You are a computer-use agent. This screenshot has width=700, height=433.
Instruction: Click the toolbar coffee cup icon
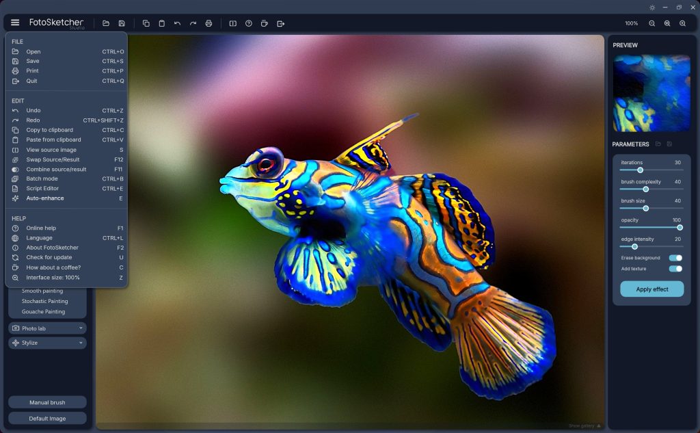pos(265,23)
